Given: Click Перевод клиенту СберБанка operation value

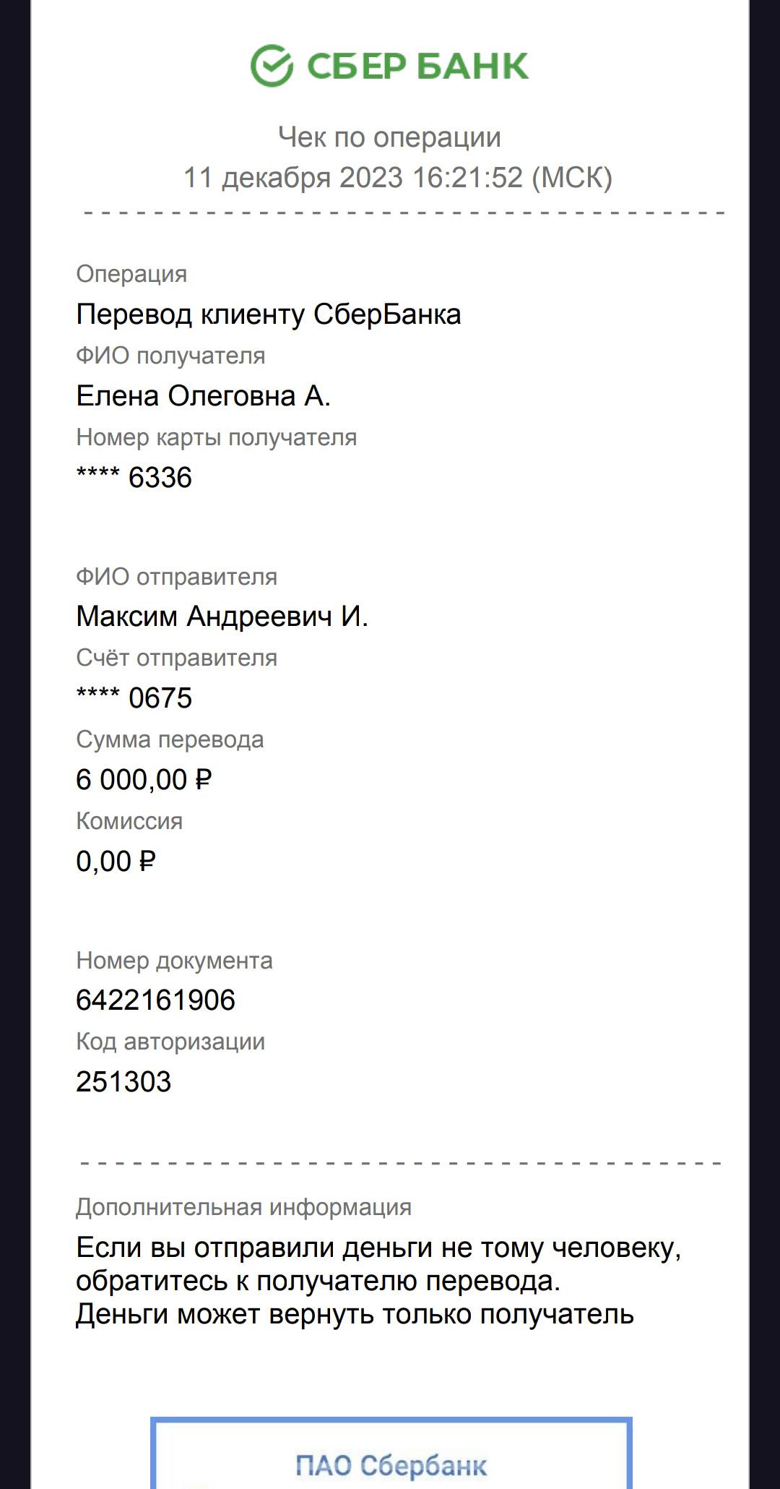Looking at the screenshot, I should pos(268,314).
